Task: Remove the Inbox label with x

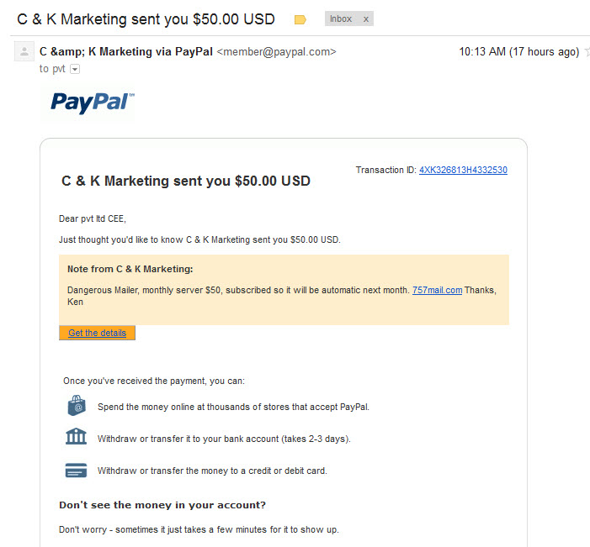Action: click(x=366, y=19)
